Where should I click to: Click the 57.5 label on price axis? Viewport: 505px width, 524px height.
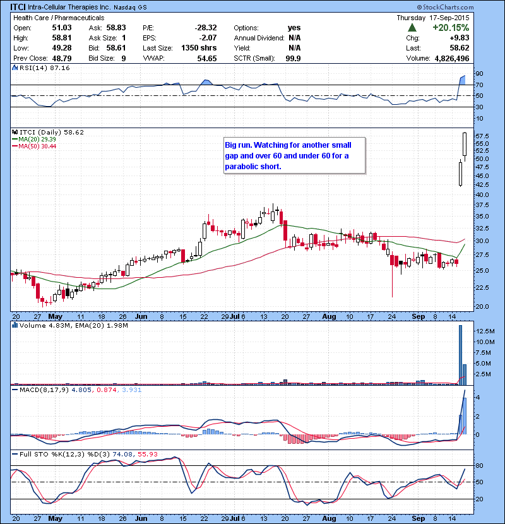tap(482, 136)
